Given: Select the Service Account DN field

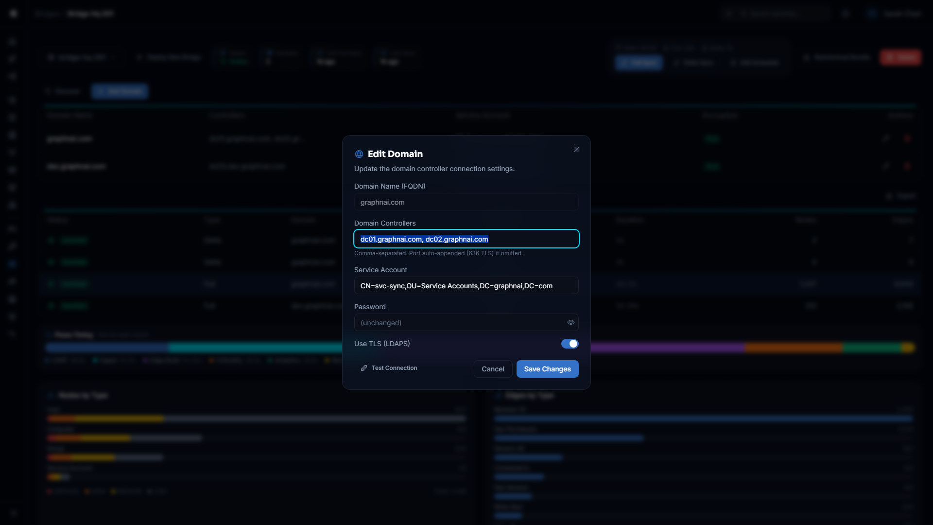Looking at the screenshot, I should click(x=466, y=286).
